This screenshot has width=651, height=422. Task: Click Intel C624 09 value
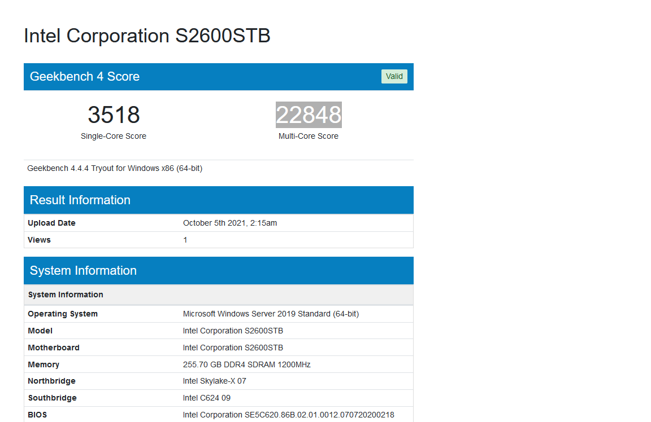(206, 398)
